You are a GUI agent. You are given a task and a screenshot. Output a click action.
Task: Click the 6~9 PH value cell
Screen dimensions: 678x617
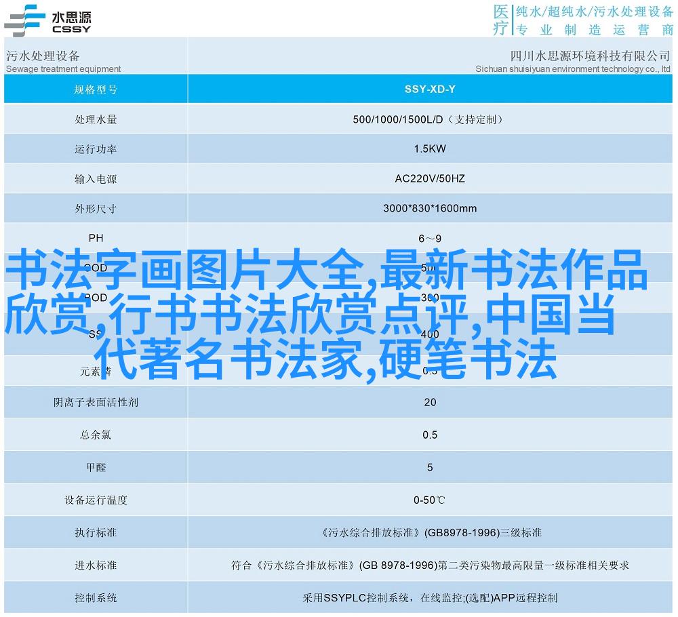[430, 238]
